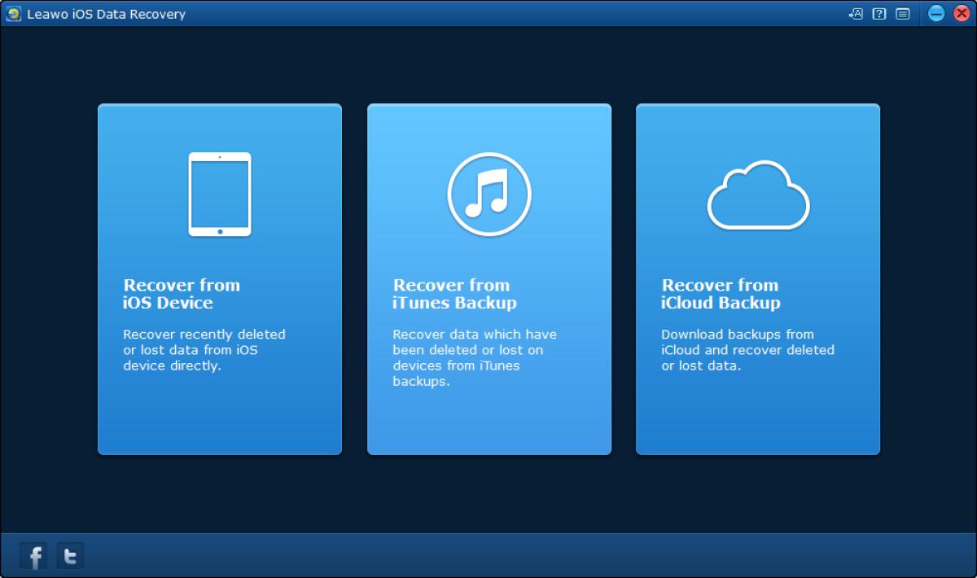Viewport: 977px width, 578px height.
Task: Open the Help question mark icon
Action: [877, 14]
